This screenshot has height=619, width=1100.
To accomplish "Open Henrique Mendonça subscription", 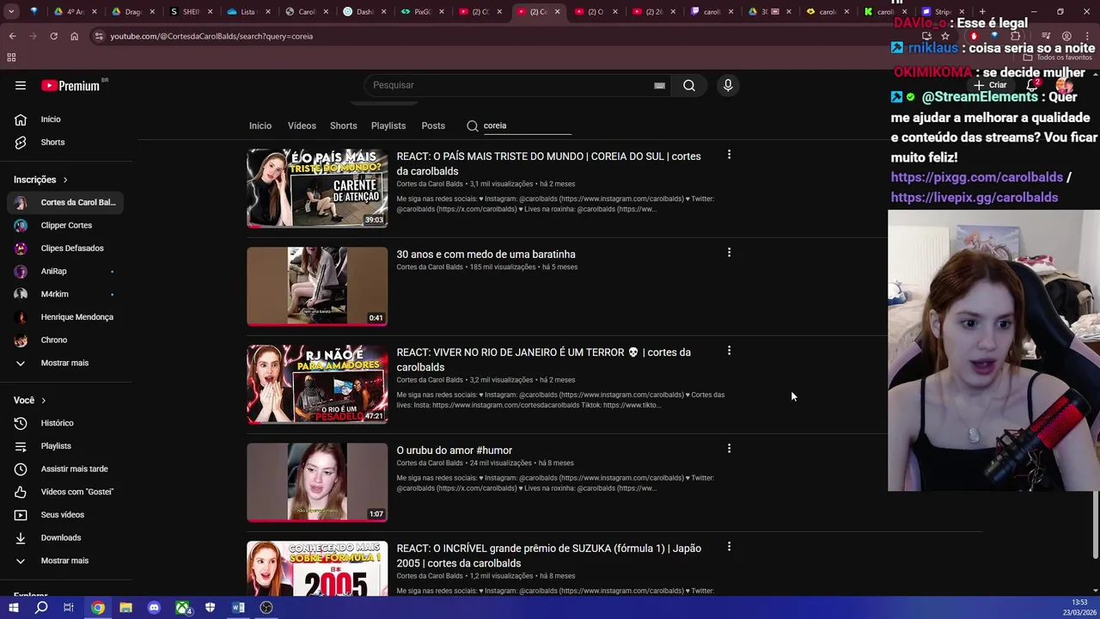I will click(x=66, y=317).
